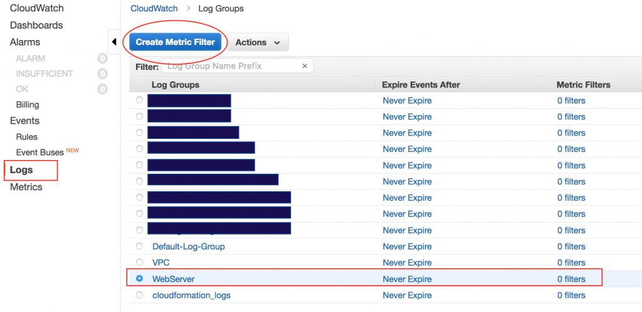
Task: Open Logs in the sidebar
Action: tap(21, 170)
